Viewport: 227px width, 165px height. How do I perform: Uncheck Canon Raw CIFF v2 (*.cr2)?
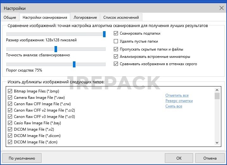(10, 110)
